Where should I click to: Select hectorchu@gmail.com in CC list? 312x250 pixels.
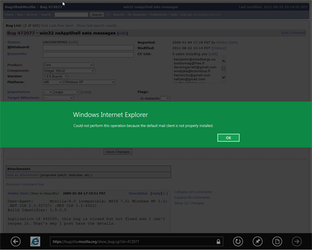click(192, 75)
